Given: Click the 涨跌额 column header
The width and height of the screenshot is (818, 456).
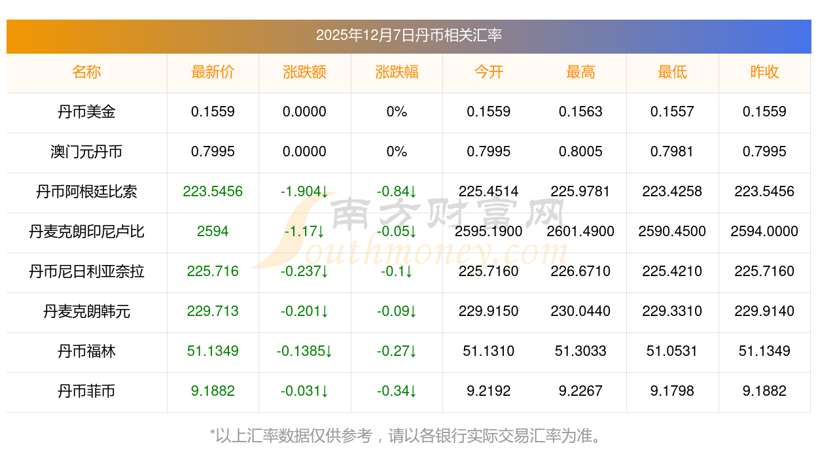Looking at the screenshot, I should pos(304,73).
